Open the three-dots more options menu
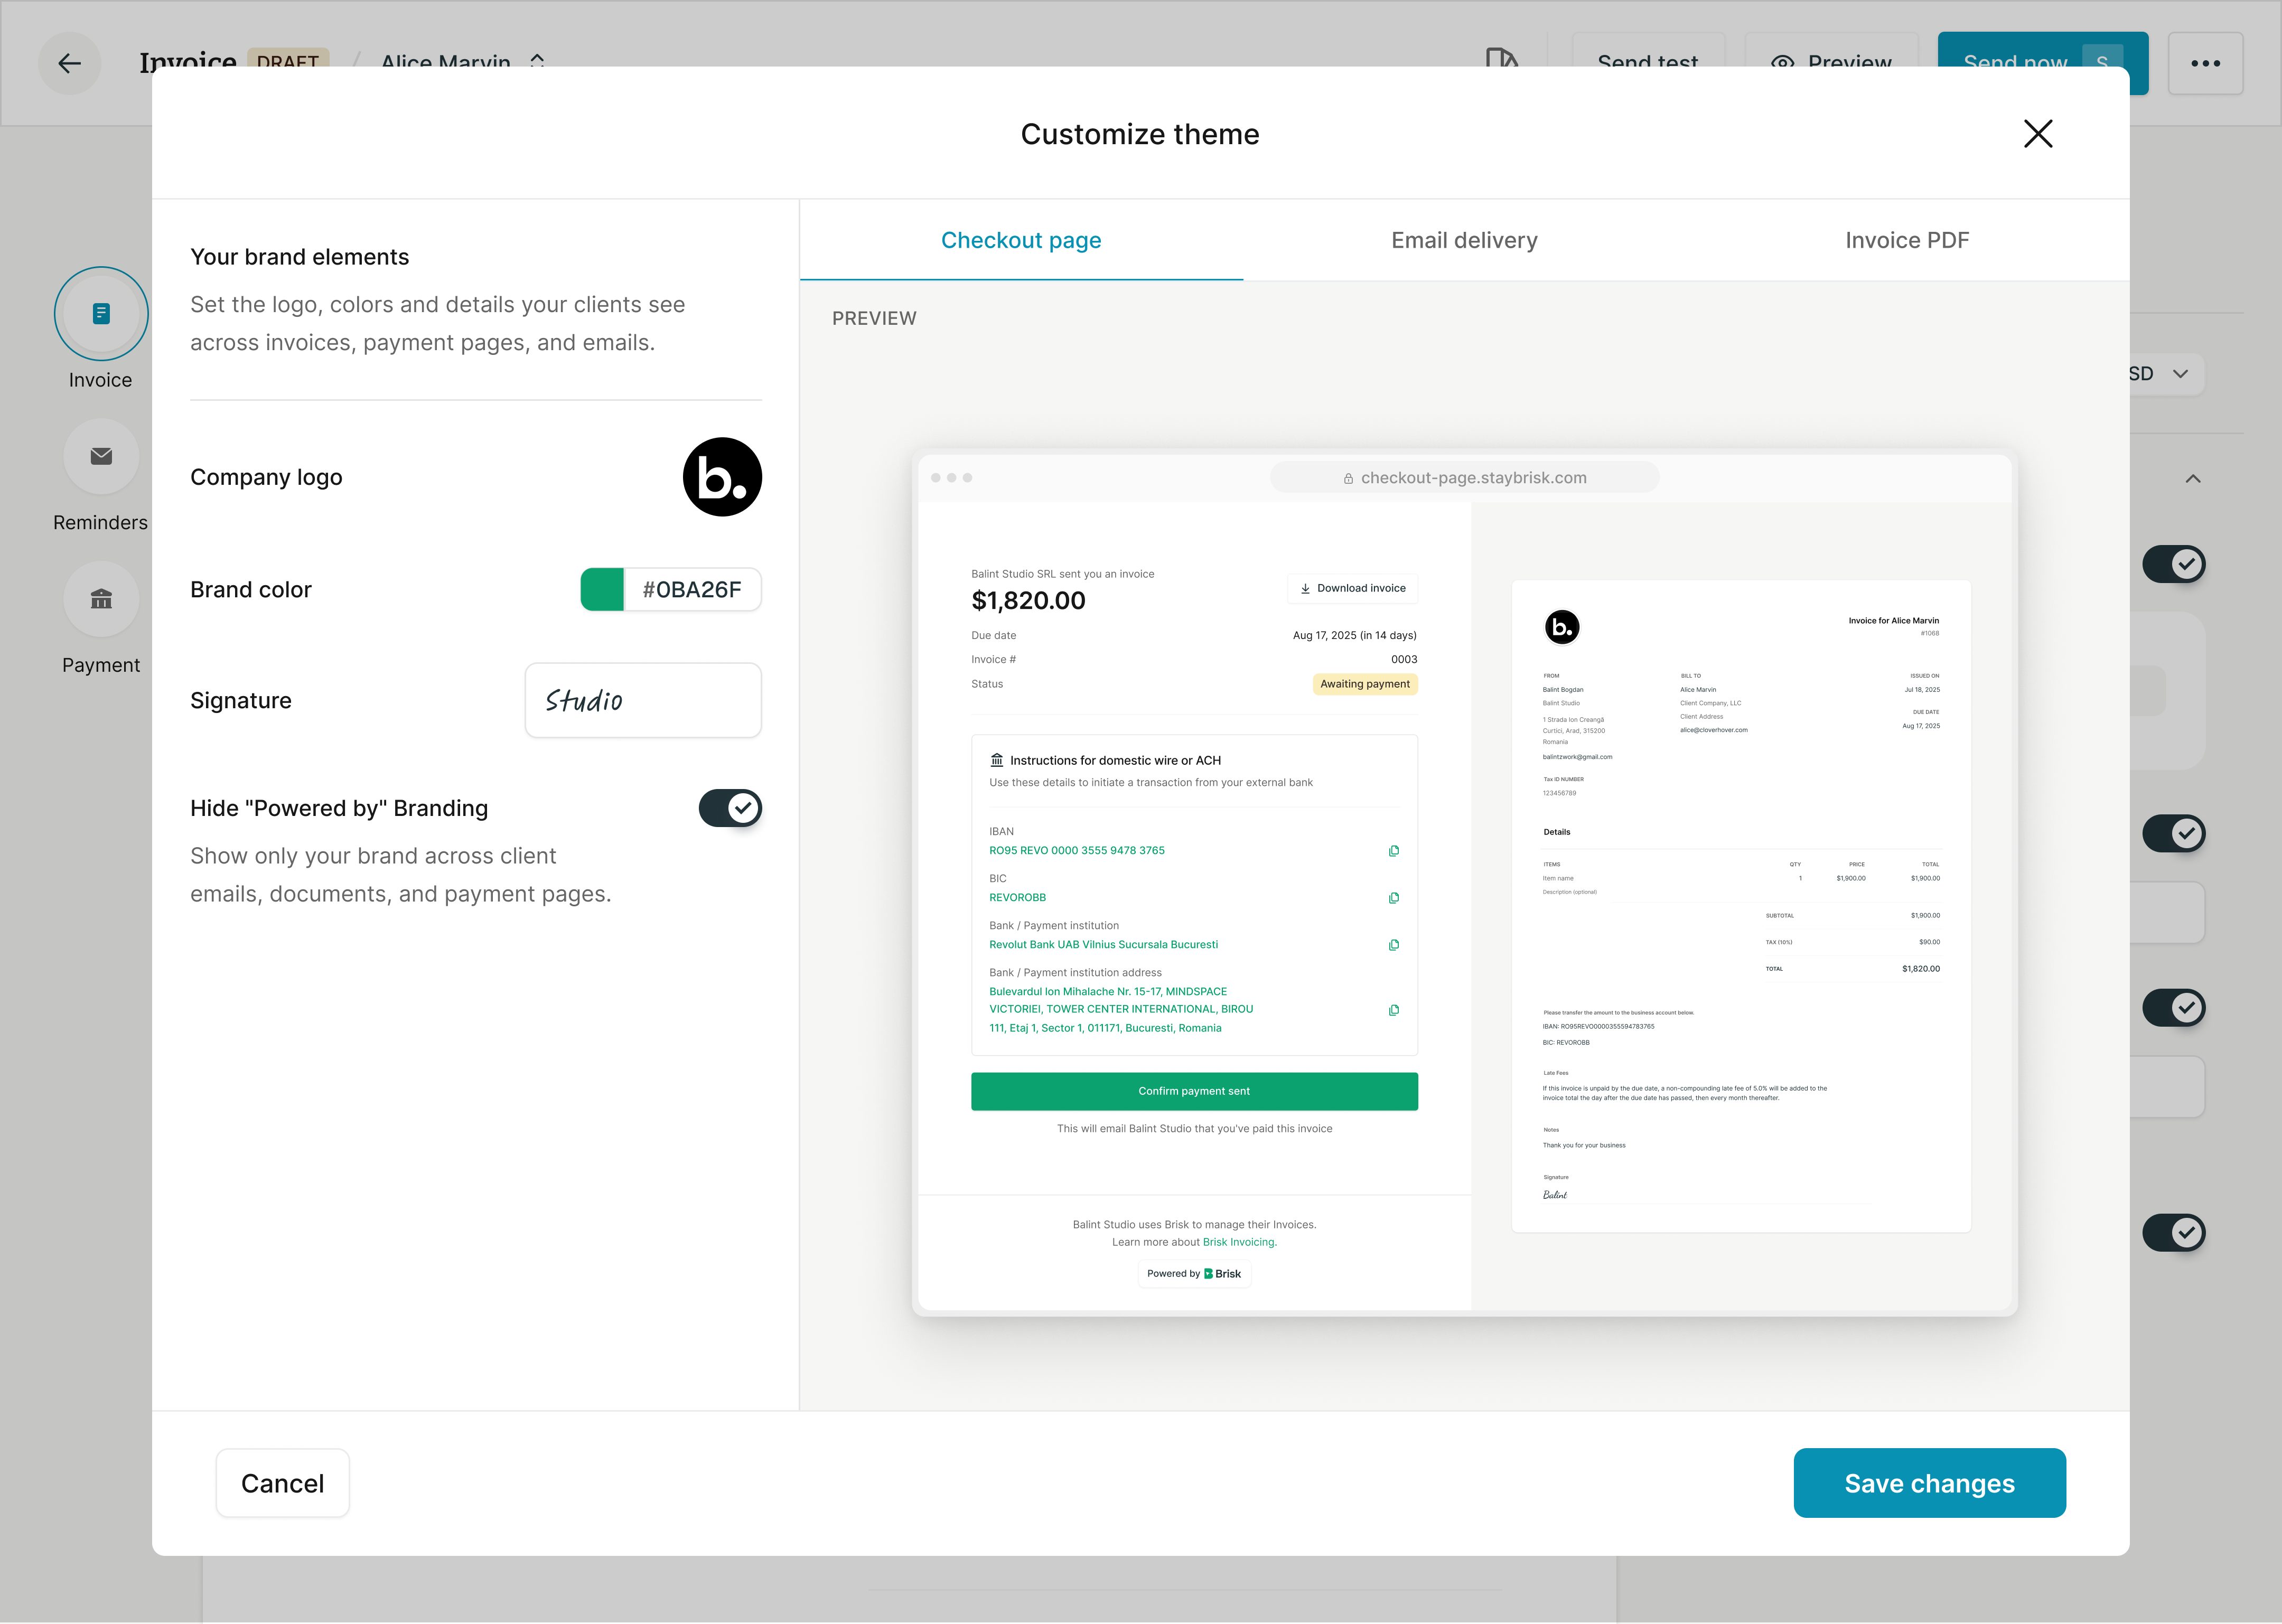The height and width of the screenshot is (1624, 2282). tap(2205, 63)
